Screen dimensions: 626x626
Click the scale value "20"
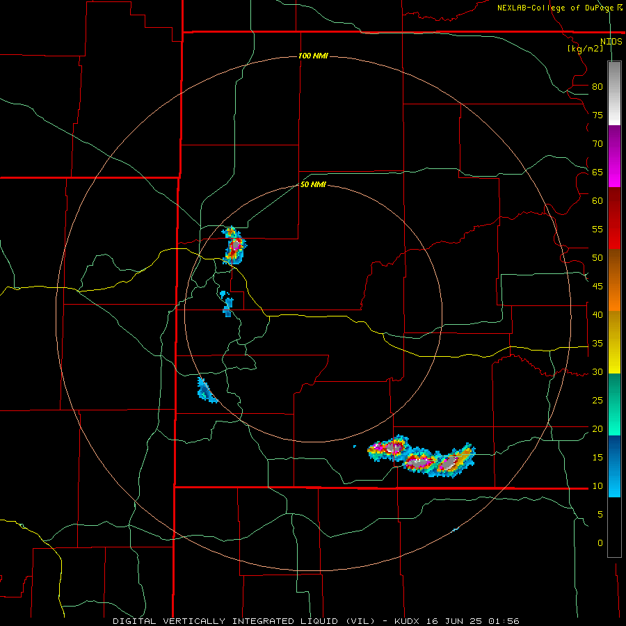click(597, 428)
